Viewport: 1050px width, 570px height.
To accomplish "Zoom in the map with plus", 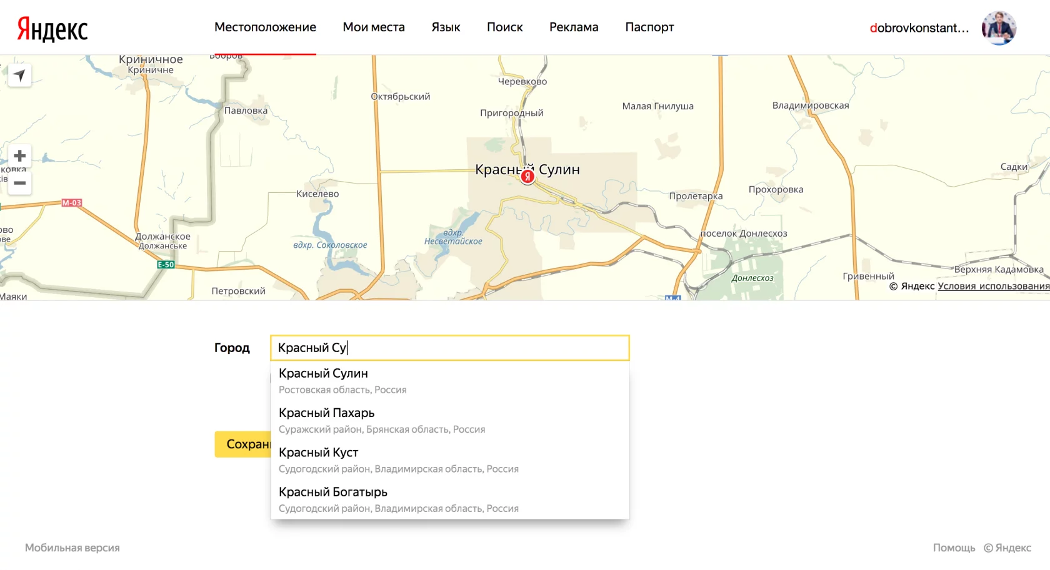I will (19, 155).
